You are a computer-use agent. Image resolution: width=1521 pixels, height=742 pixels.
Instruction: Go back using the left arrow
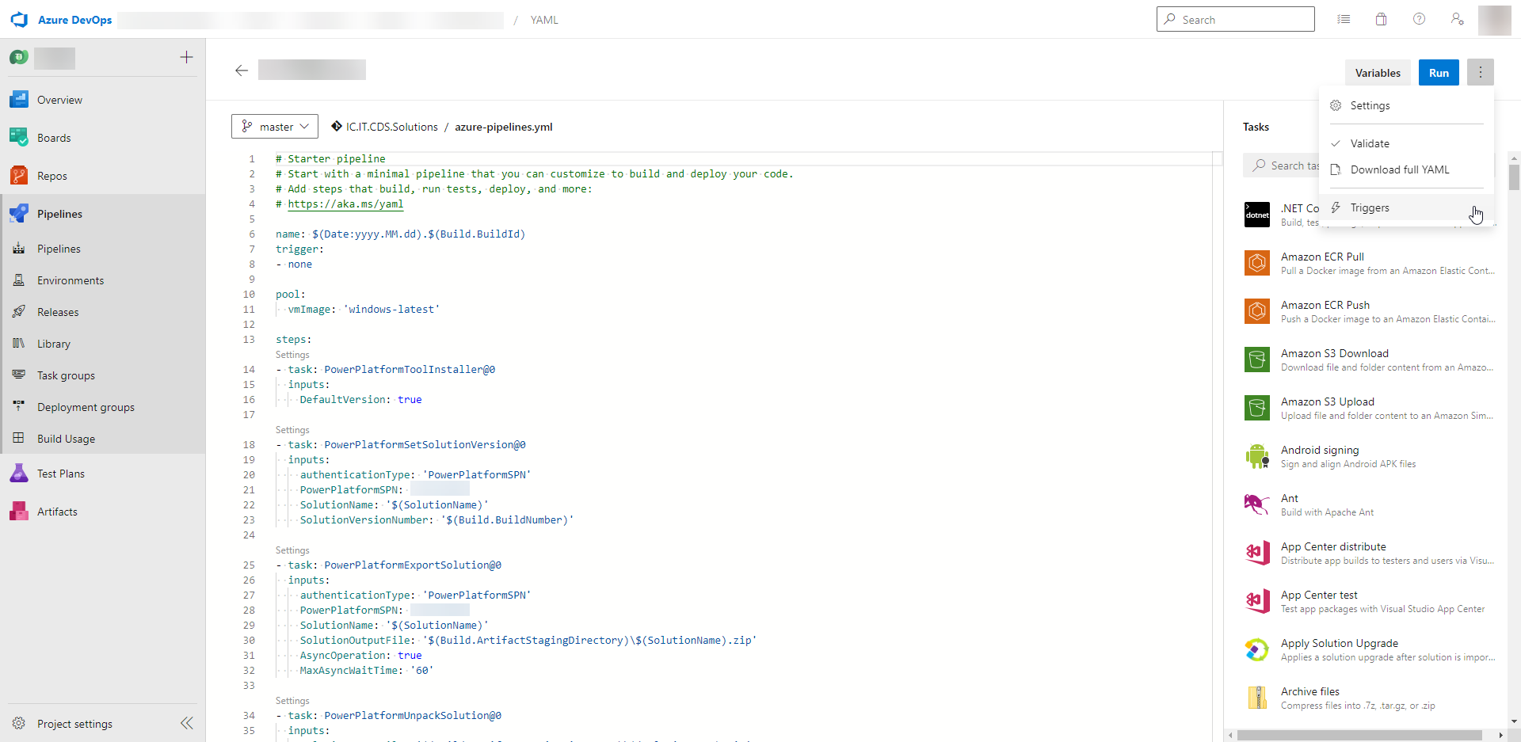click(242, 70)
